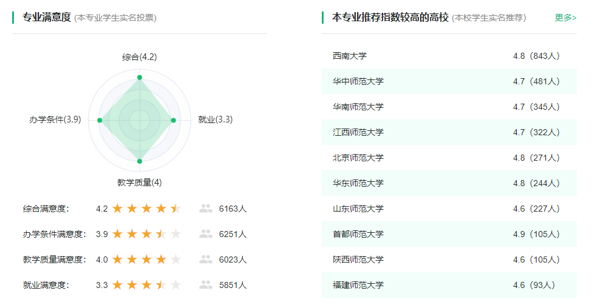Screen dimensions: 595x308
Task: Open the 华南师范大学 entry
Action: [358, 107]
